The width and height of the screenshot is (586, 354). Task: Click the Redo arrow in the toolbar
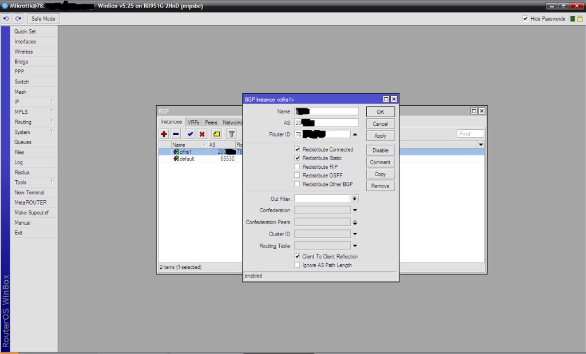18,18
